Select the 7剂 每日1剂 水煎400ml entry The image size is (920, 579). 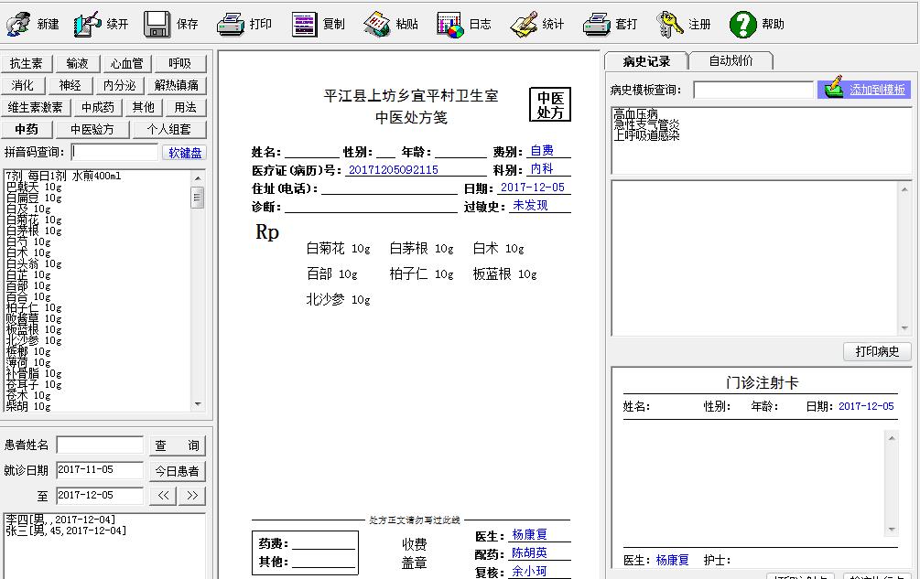point(63,176)
